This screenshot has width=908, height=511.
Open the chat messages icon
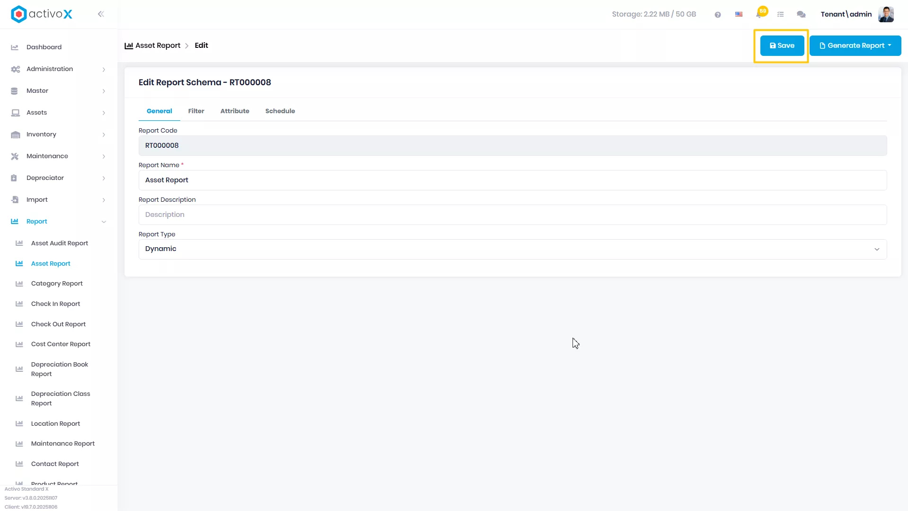pos(801,15)
